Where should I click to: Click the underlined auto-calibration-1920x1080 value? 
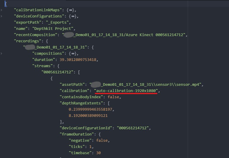click(126, 91)
